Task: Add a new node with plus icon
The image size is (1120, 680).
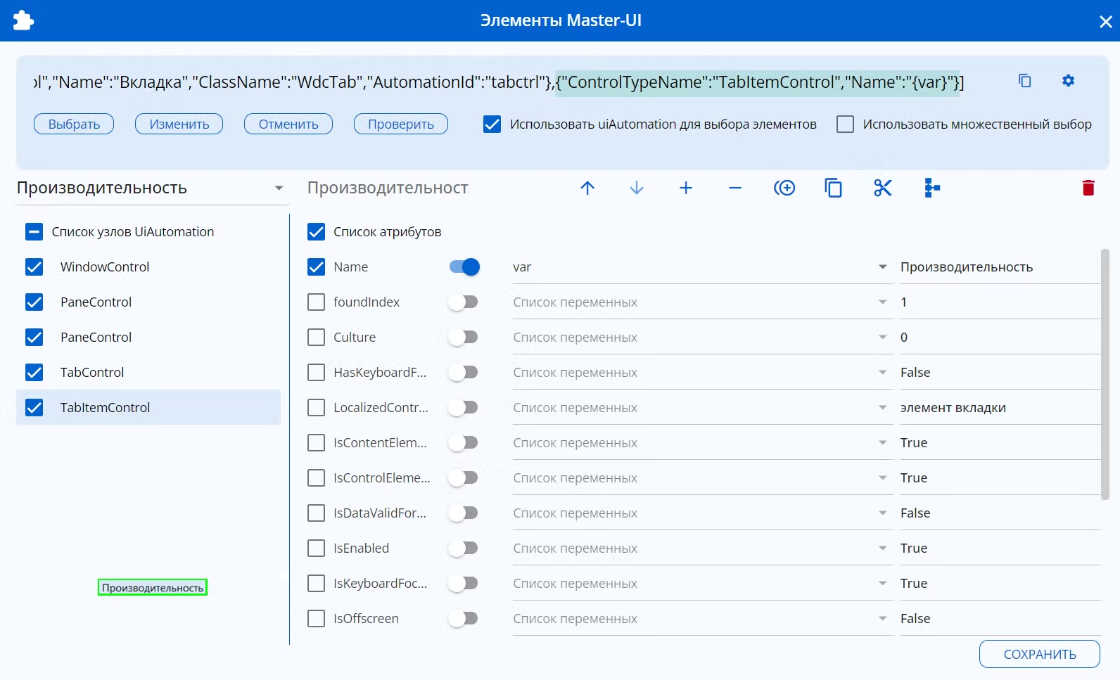Action: 686,188
